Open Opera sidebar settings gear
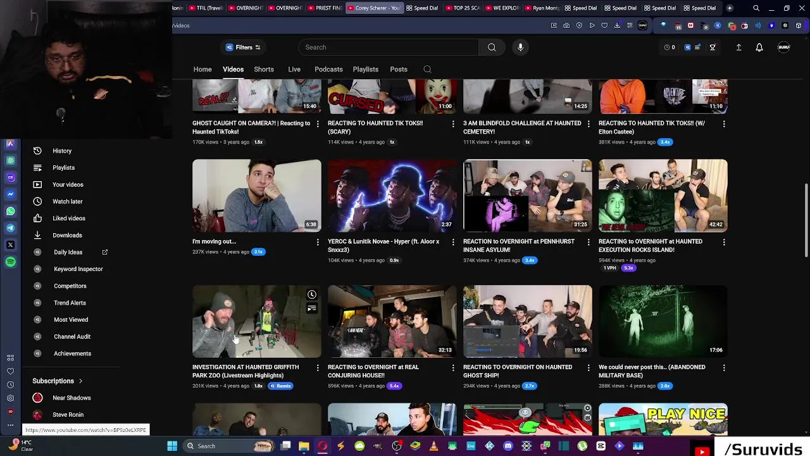Screen dimensions: 810x456 [x=10, y=398]
